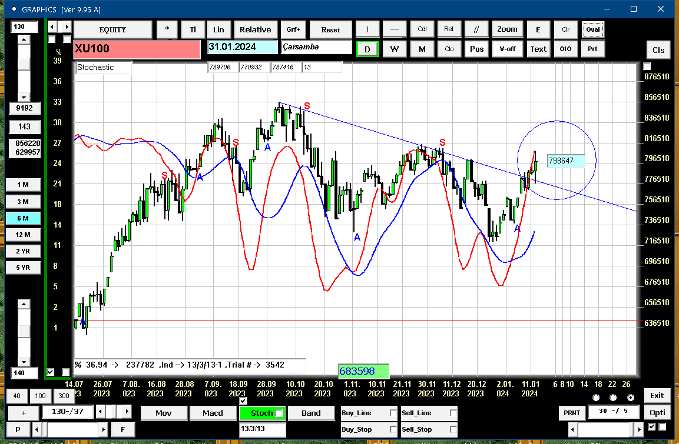679x444 pixels.
Task: Click the asterisk toolbar button
Action: pyautogui.click(x=167, y=30)
